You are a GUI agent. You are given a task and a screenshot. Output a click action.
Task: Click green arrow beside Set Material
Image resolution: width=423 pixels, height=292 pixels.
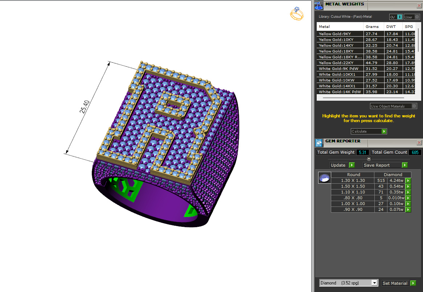(x=413, y=283)
